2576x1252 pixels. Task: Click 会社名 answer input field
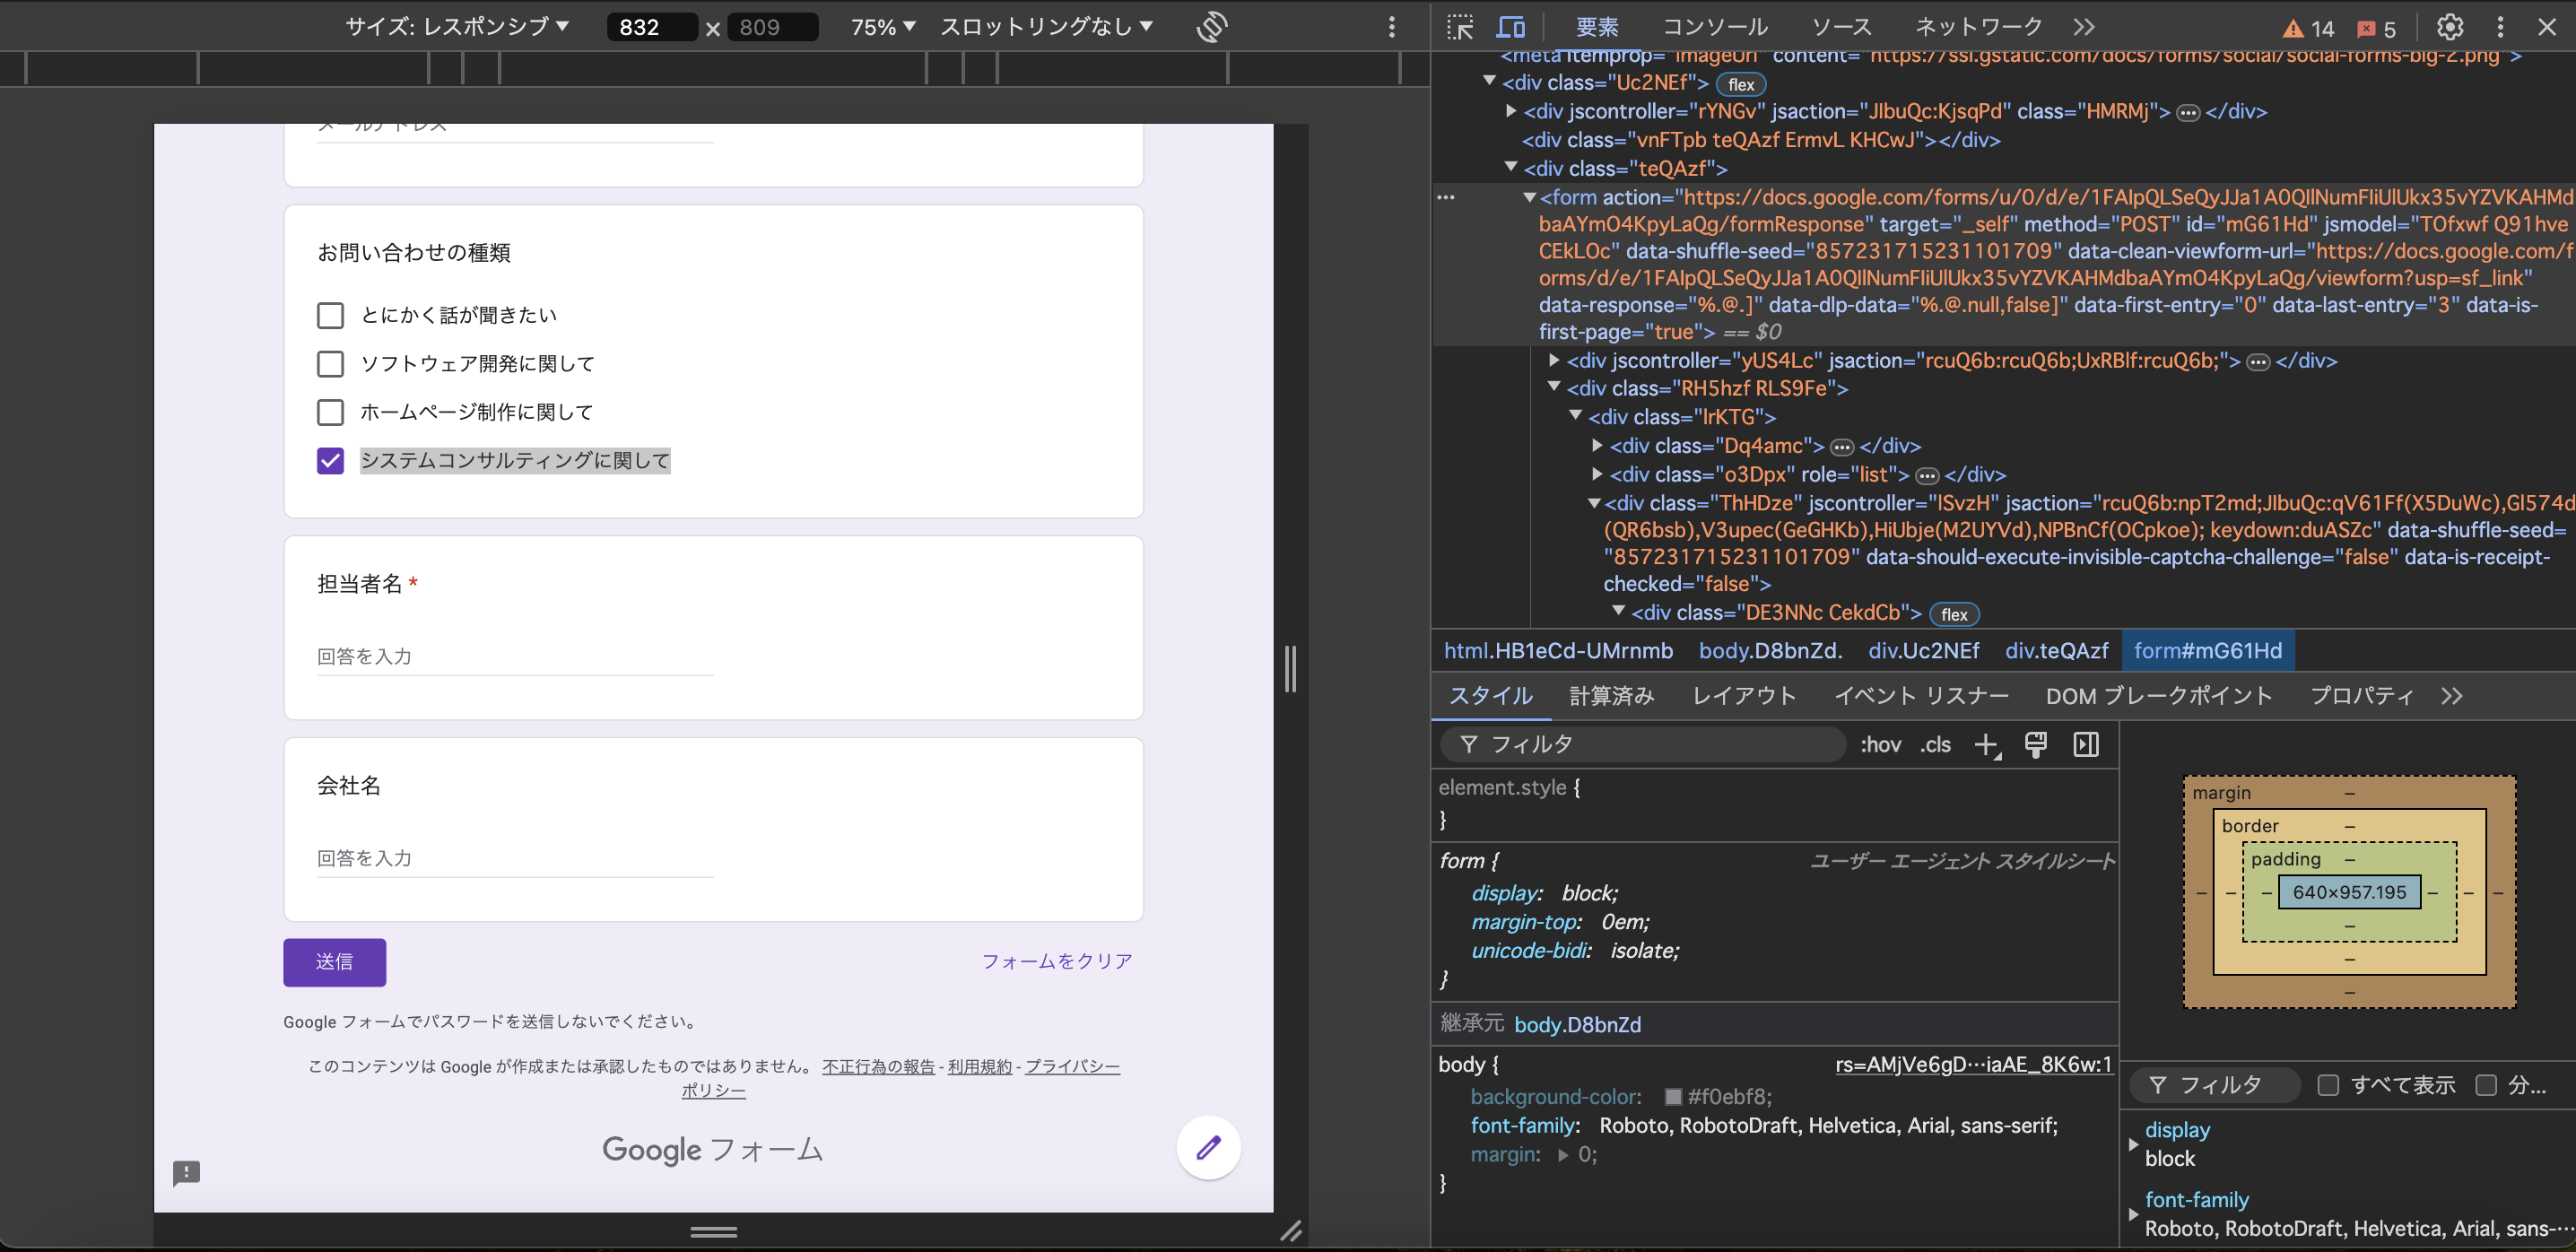point(514,858)
